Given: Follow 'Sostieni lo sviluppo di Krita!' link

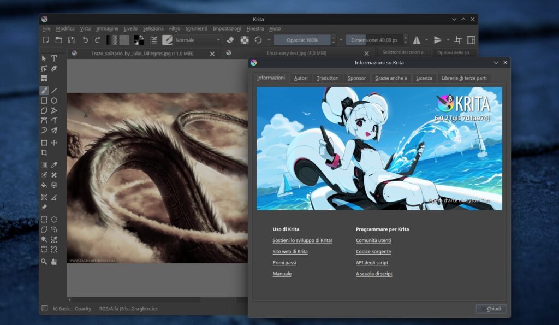Looking at the screenshot, I should [x=302, y=240].
